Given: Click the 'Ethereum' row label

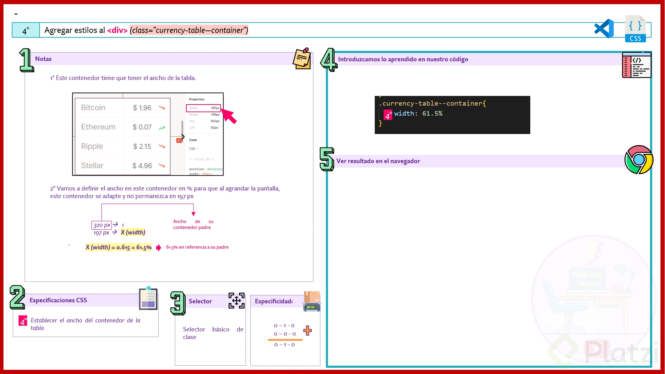Looking at the screenshot, I should point(98,127).
